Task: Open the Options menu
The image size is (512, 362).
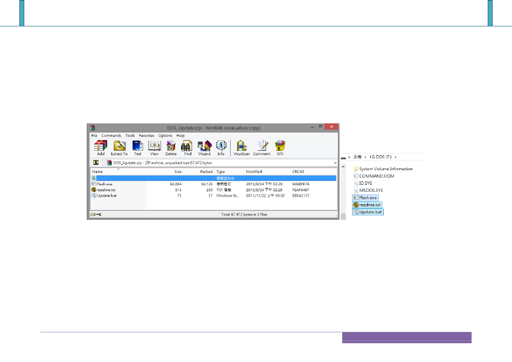Action: coord(165,136)
